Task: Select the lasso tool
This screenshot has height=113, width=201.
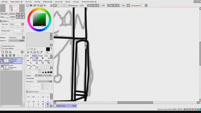Action: click(x=31, y=49)
